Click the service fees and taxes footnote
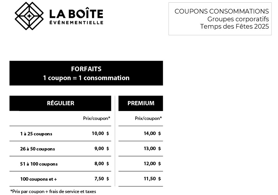The width and height of the screenshot is (278, 195). tap(53, 192)
